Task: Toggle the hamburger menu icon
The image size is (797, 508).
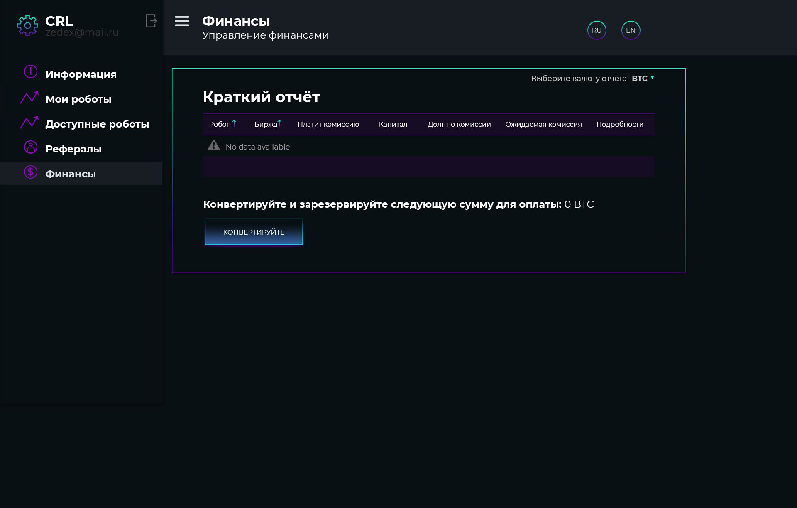Action: tap(182, 21)
